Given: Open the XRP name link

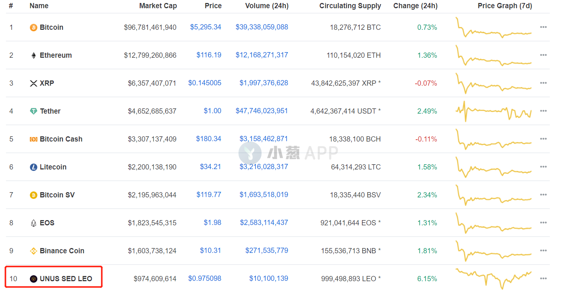Looking at the screenshot, I should tap(47, 83).
